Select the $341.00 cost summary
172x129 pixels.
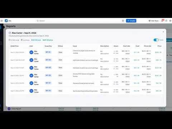pos(36,40)
